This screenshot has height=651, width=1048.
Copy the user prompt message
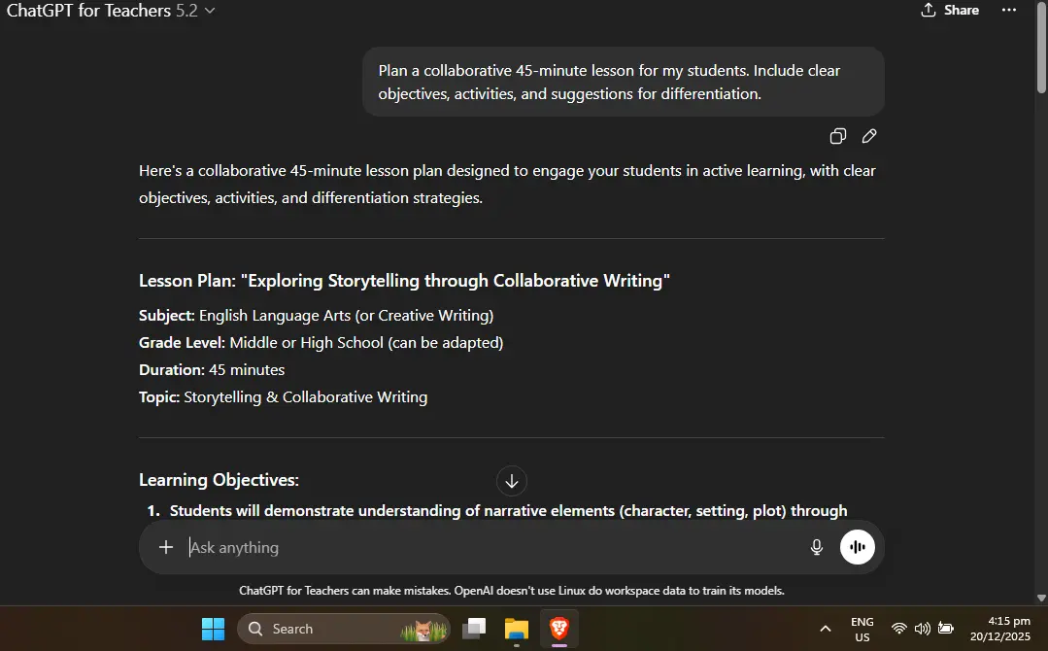[837, 136]
